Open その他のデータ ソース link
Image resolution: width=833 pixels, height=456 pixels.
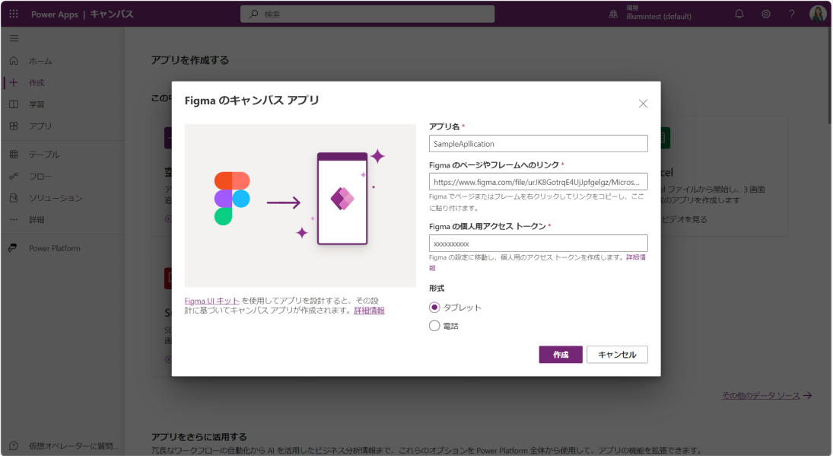[760, 395]
